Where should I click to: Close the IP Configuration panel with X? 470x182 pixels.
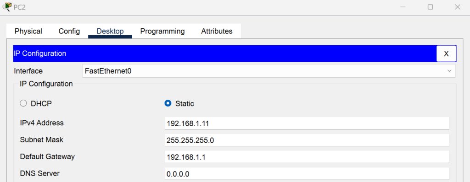pyautogui.click(x=446, y=54)
